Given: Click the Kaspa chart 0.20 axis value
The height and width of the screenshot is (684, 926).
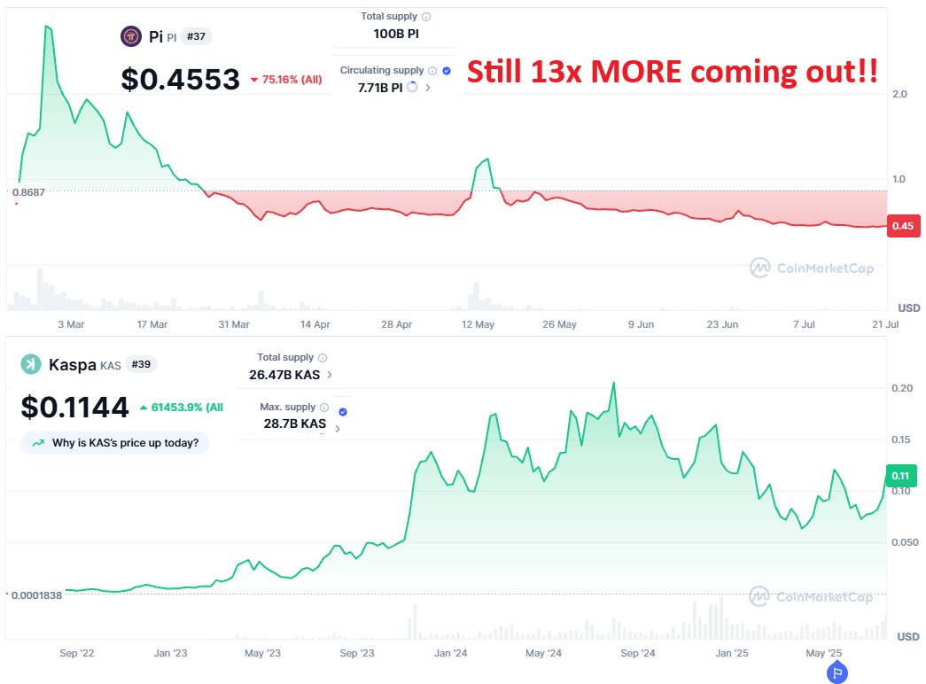Looking at the screenshot, I should point(902,388).
